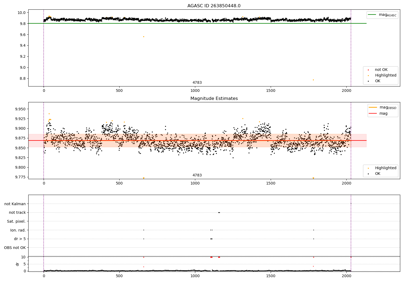Click the 'dr' y-axis label
Screen dimensions: 404x282
point(18,264)
